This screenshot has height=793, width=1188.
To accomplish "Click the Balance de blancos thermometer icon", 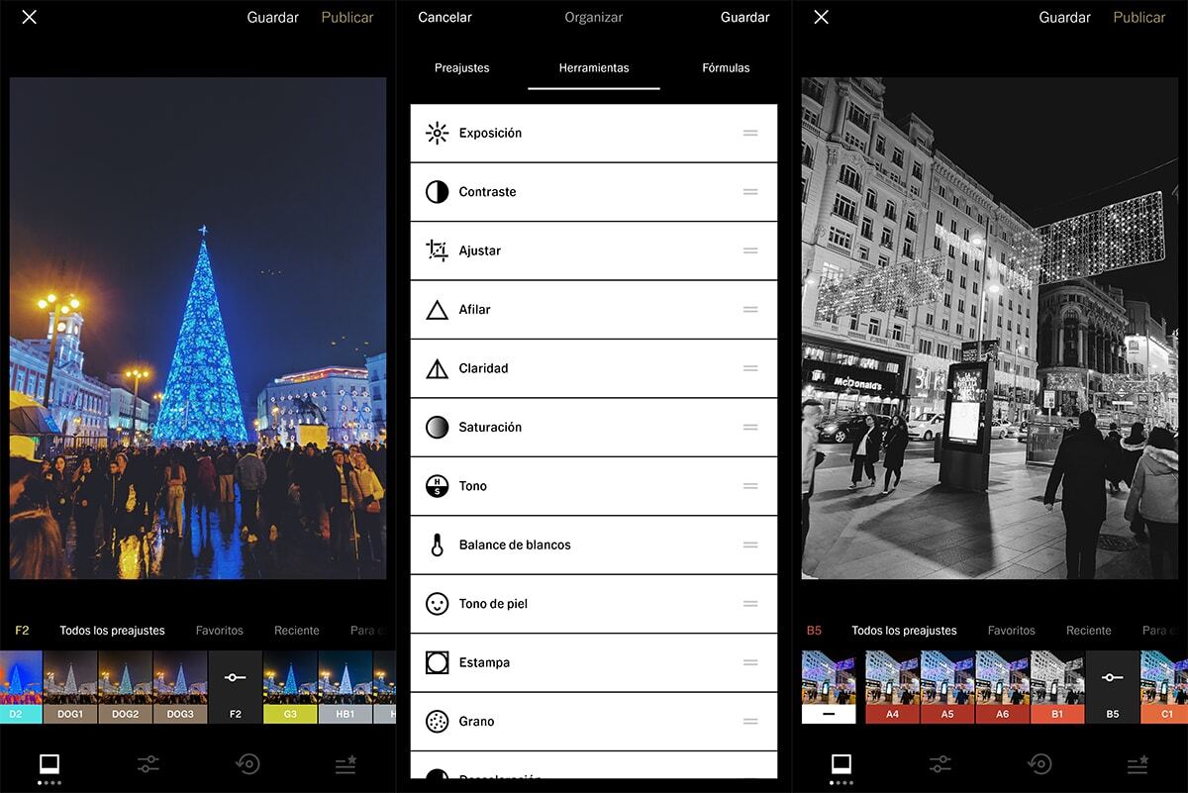I will [437, 545].
